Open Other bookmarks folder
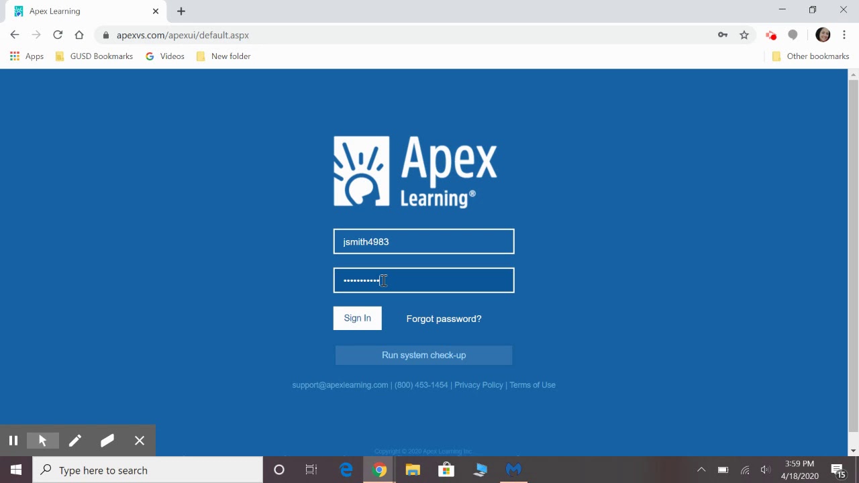This screenshot has width=859, height=483. [811, 56]
